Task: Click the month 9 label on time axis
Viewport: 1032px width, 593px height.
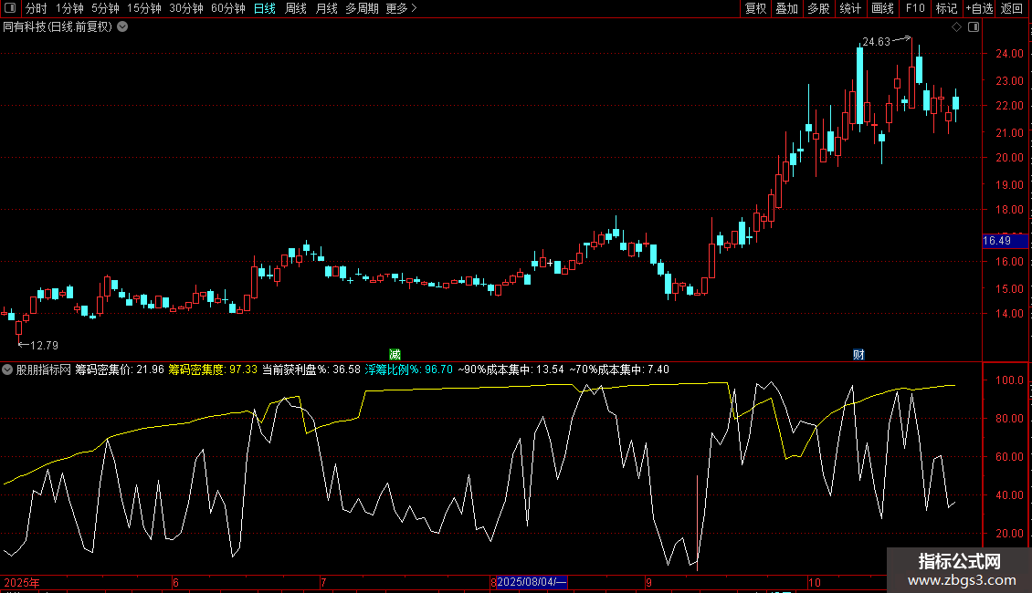Action: tap(648, 582)
